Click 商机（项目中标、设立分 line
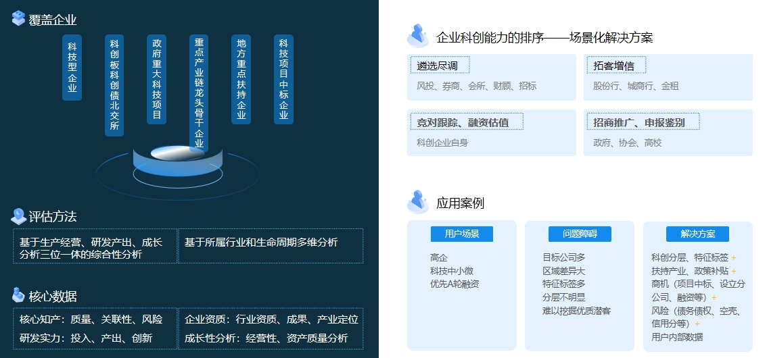 [699, 284]
